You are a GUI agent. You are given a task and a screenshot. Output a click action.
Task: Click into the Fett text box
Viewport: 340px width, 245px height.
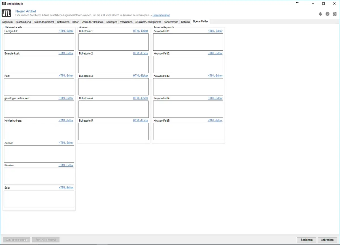(39, 87)
